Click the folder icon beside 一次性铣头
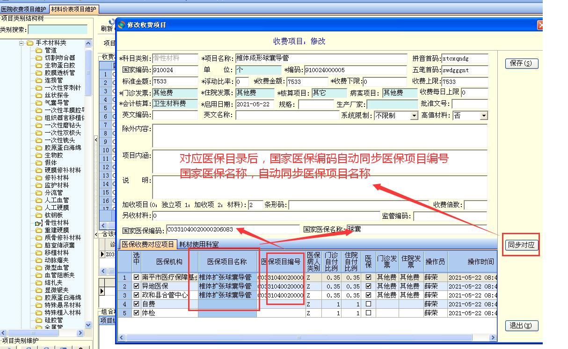The height and width of the screenshot is (349, 568). [x=39, y=141]
